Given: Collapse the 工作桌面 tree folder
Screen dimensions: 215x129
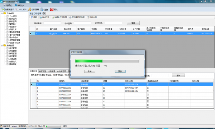Looking at the screenshot, I should (2, 14).
